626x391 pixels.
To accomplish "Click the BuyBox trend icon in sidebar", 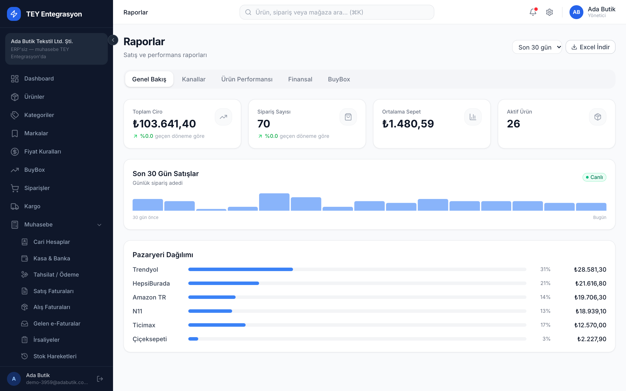I will pos(15,170).
